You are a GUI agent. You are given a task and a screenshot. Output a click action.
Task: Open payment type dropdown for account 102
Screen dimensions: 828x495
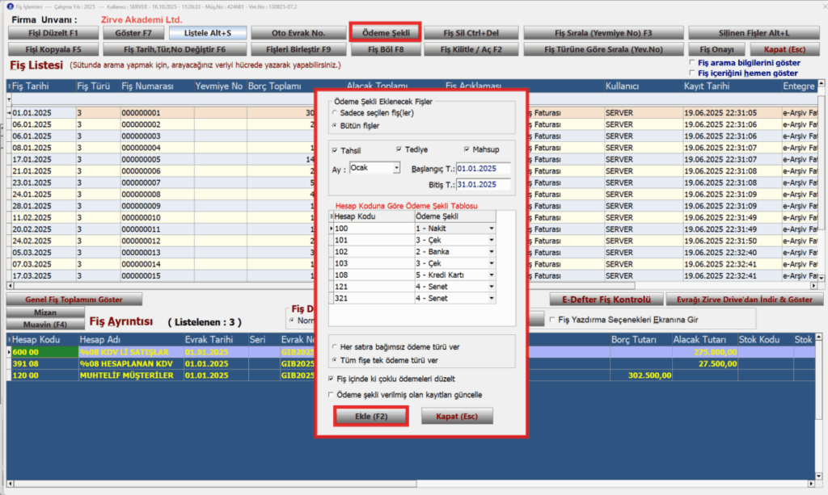[491, 251]
